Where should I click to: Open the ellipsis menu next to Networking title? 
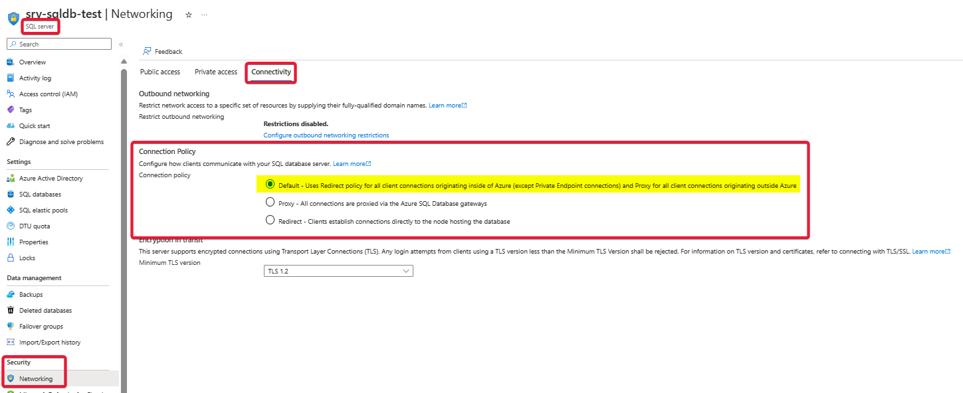pyautogui.click(x=204, y=13)
